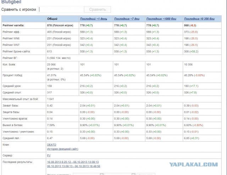Select the Уничтожено / уничтожен row label
227x175 pixels.
pos(18,132)
